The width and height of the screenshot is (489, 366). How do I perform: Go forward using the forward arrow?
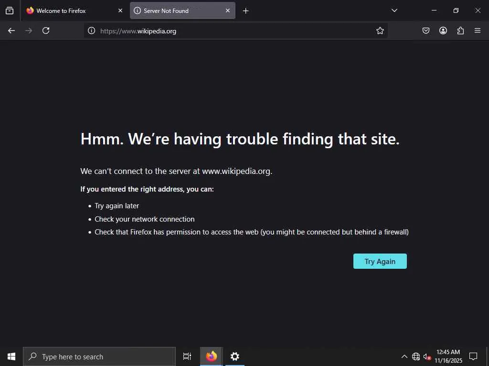click(x=29, y=30)
